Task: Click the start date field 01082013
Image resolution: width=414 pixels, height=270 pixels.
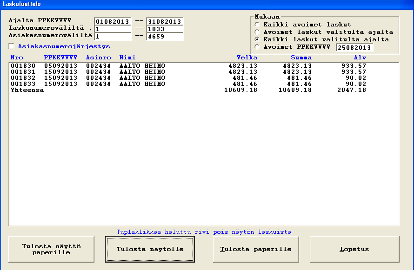Action: (x=113, y=22)
